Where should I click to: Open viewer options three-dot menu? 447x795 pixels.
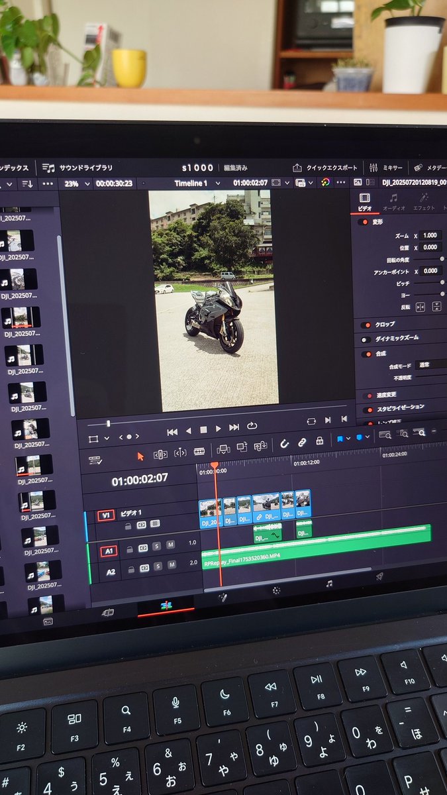coord(342,182)
